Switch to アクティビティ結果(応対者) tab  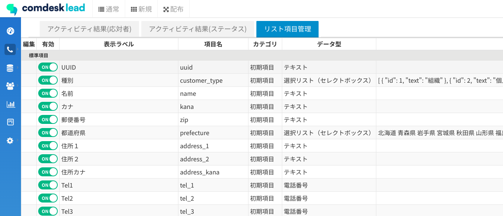click(x=89, y=29)
